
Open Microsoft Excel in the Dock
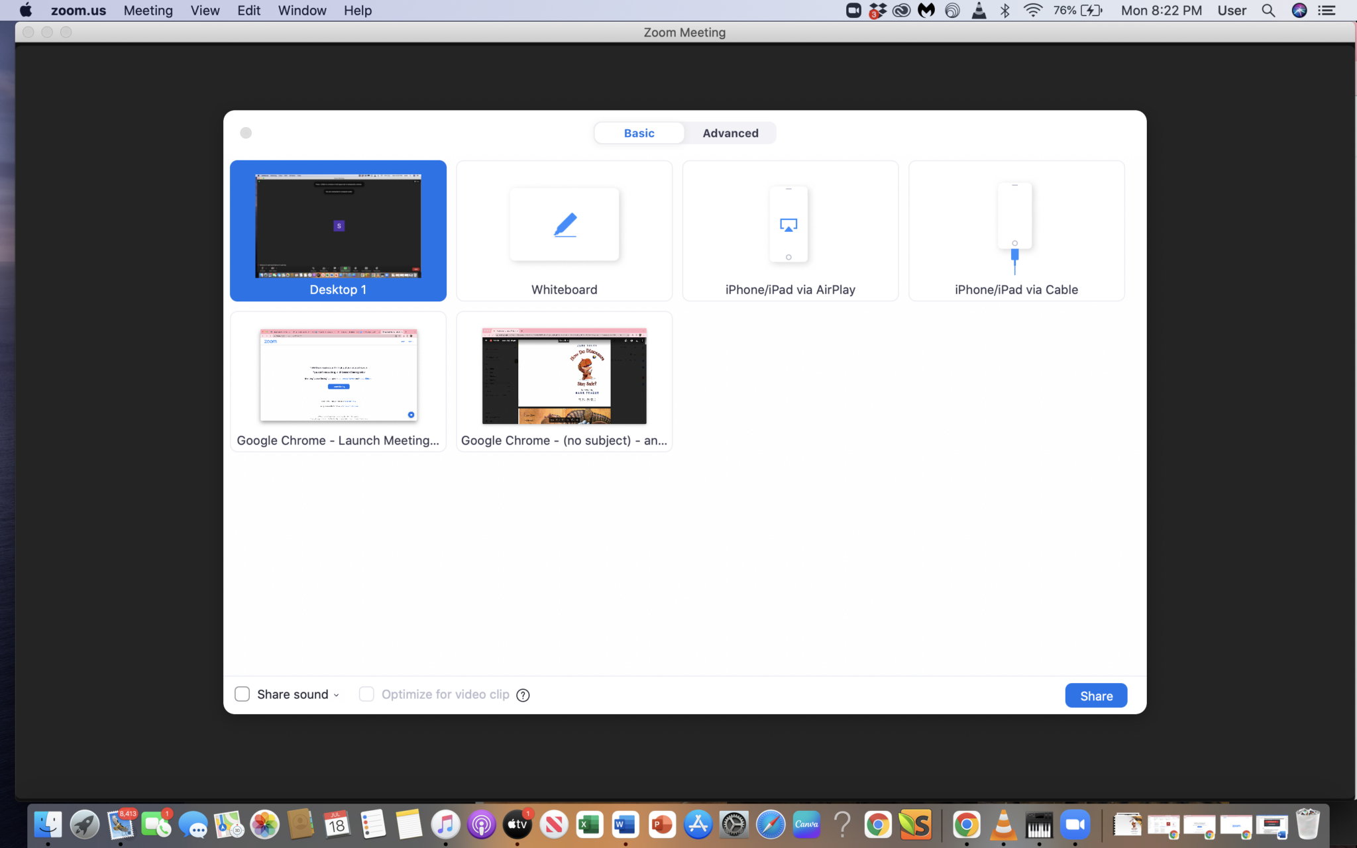(590, 825)
